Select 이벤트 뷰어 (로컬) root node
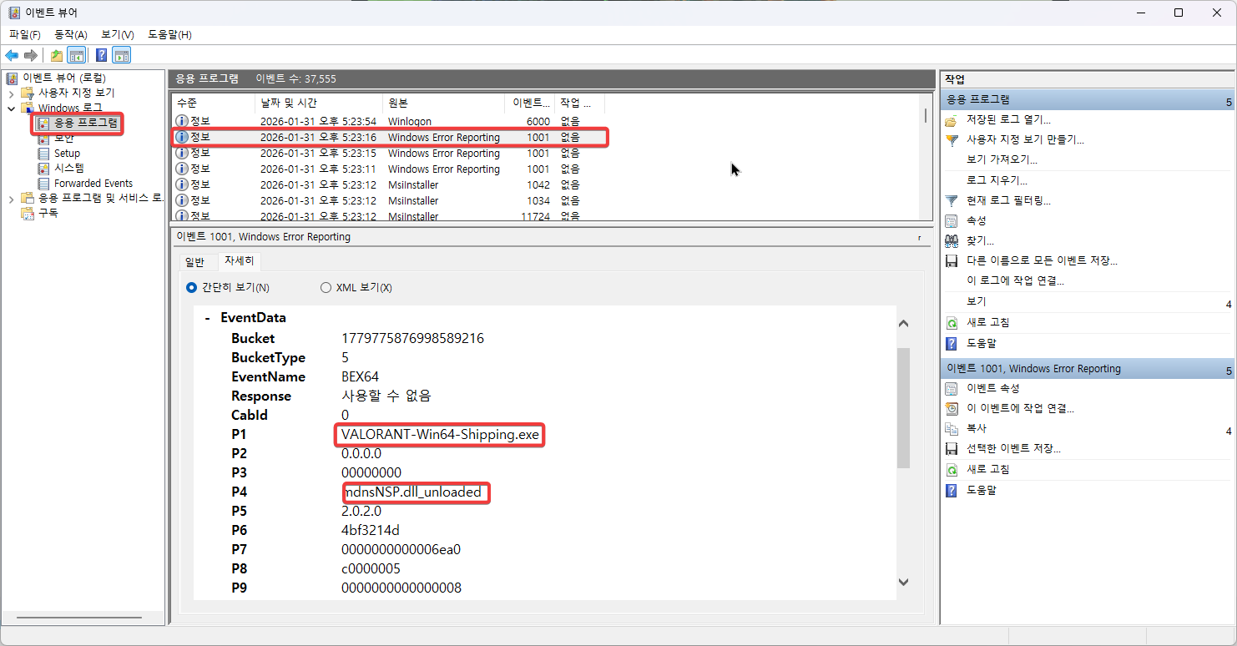The image size is (1237, 646). (63, 78)
